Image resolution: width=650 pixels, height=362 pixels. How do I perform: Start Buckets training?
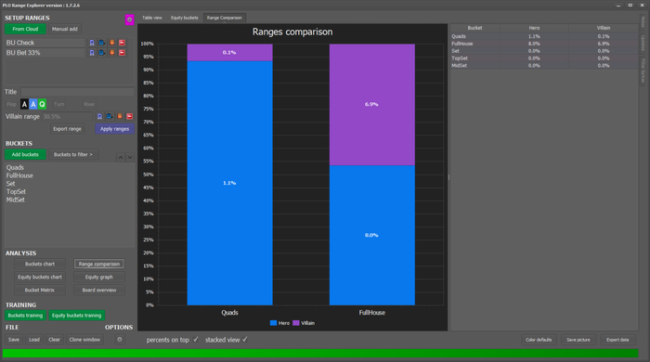coord(25,316)
